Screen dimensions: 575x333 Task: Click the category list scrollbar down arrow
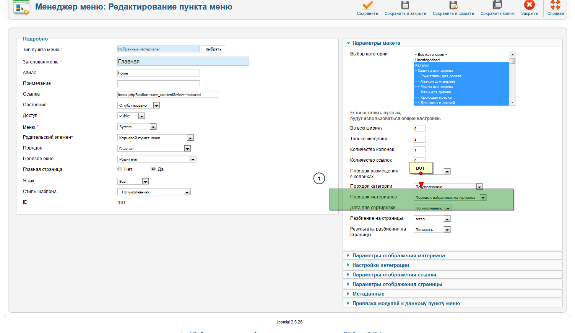point(513,102)
